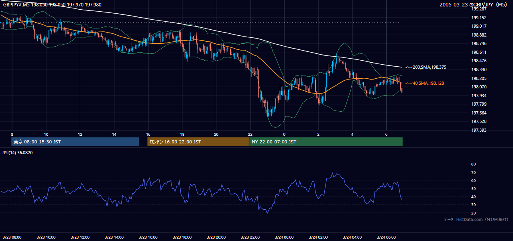Viewport: 513px width, 241px height.
Task: Click the RSI(14) 36.0820 indicator label
Action: point(18,153)
